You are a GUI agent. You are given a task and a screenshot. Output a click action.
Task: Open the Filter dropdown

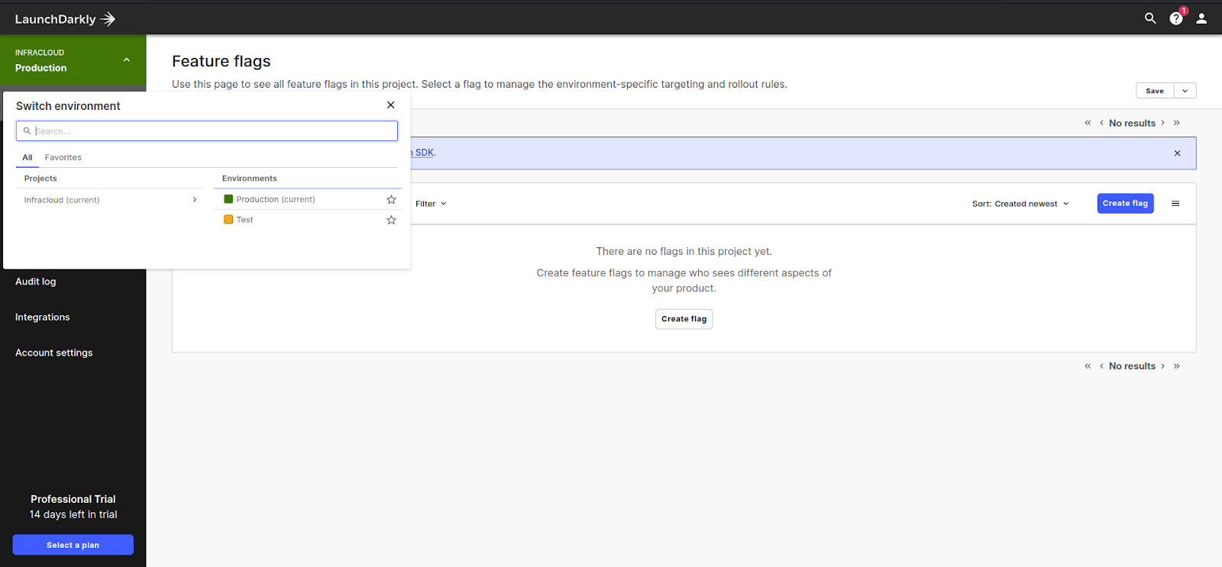tap(431, 204)
